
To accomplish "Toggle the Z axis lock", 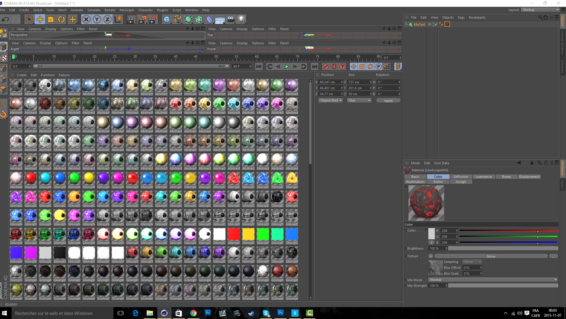I will (x=108, y=19).
